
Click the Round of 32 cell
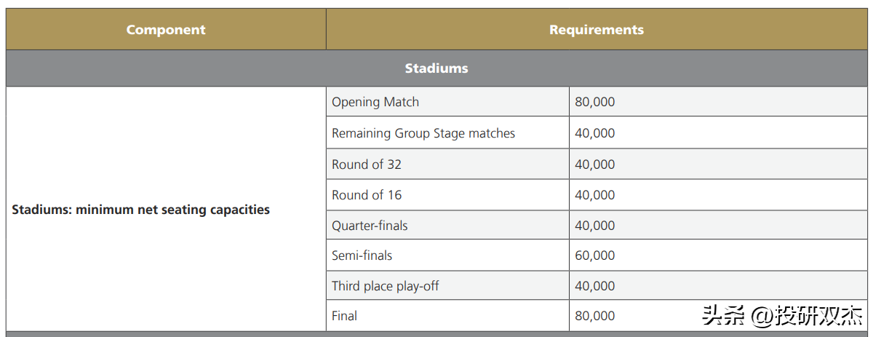(x=447, y=164)
